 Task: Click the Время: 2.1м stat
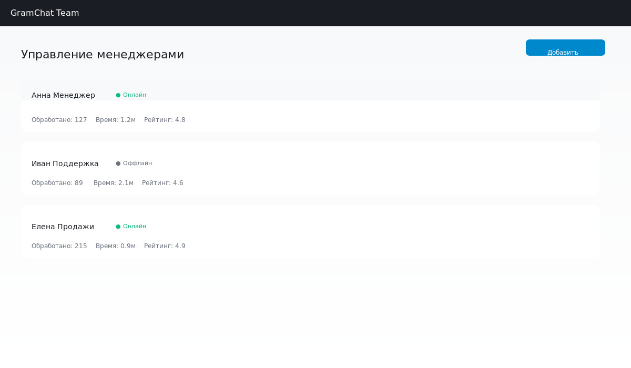pyautogui.click(x=114, y=183)
